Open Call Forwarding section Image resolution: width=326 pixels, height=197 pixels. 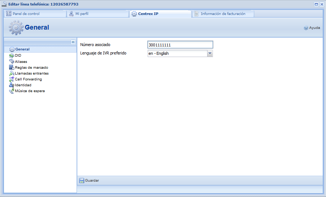pos(28,79)
